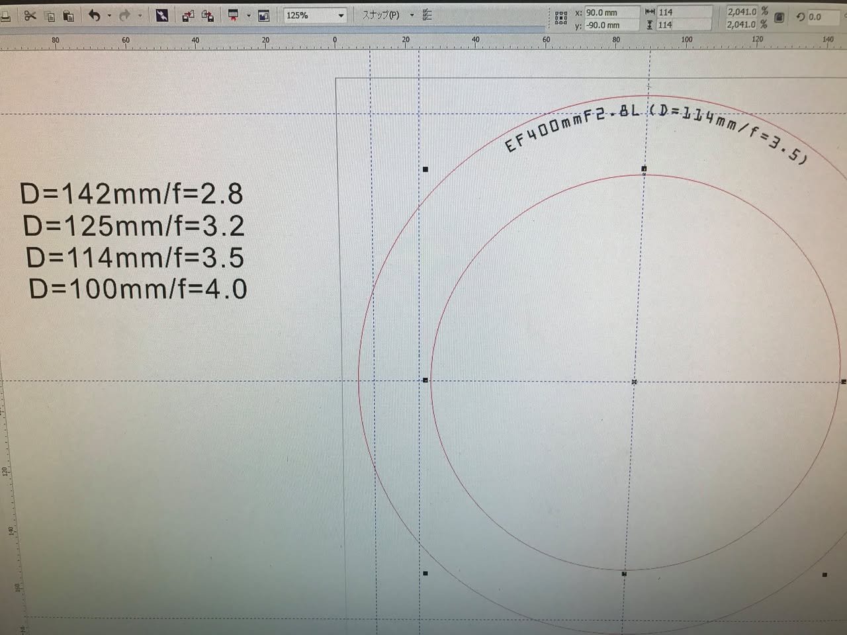Click the Undo arrow icon
Image resolution: width=847 pixels, height=635 pixels.
[95, 15]
